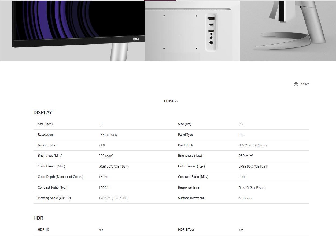This screenshot has width=336, height=243.
Task: Open the front monitor product thumbnail
Action: tap(72, 31)
